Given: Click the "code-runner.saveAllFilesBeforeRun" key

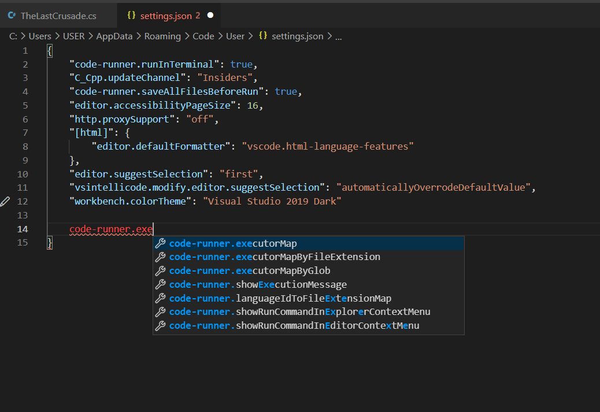Looking at the screenshot, I should (166, 91).
